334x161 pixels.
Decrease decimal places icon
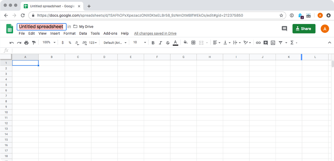[77, 43]
